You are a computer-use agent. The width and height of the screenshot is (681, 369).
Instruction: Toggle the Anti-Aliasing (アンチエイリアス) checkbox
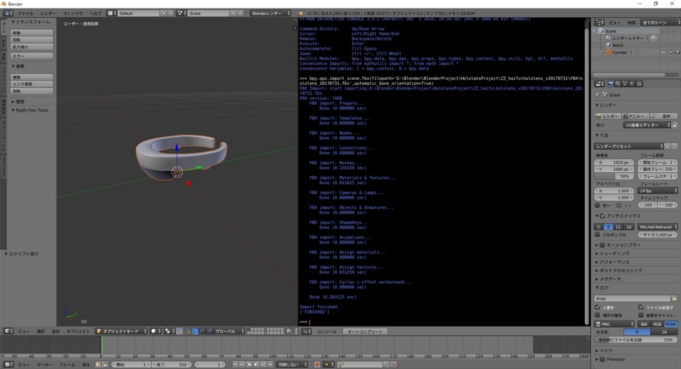603,216
